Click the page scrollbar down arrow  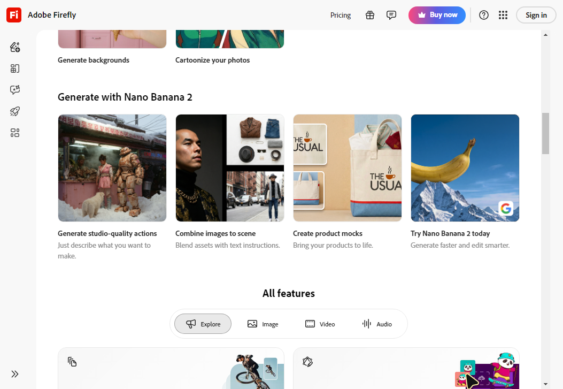[x=545, y=384]
